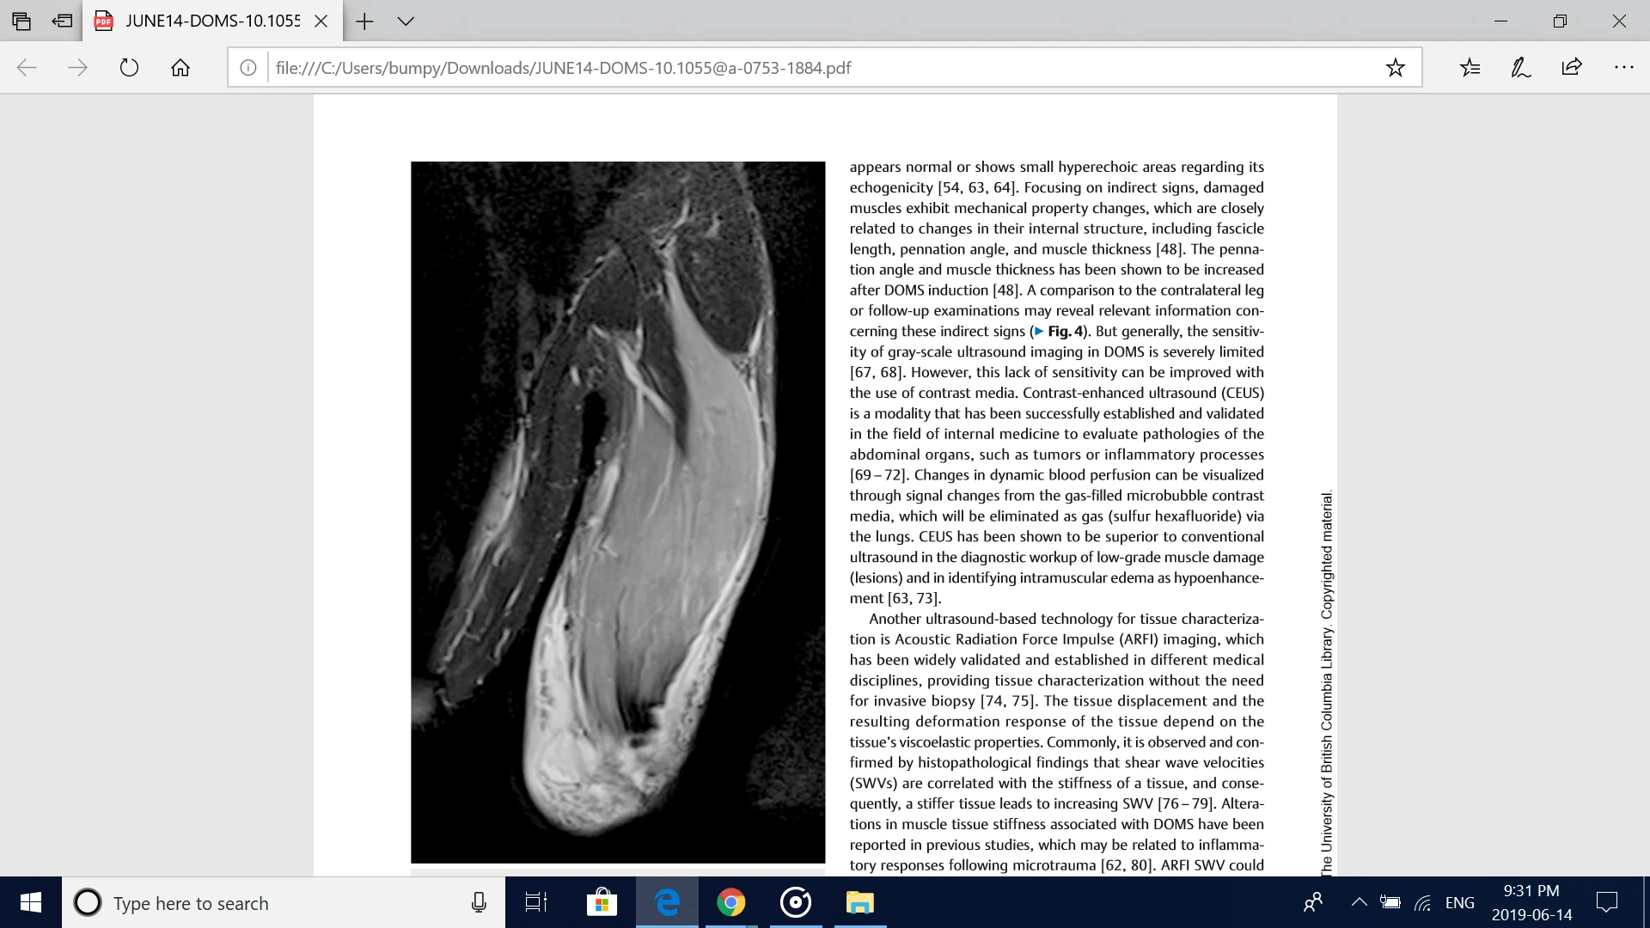Restore down the Edge window

pyautogui.click(x=1560, y=21)
